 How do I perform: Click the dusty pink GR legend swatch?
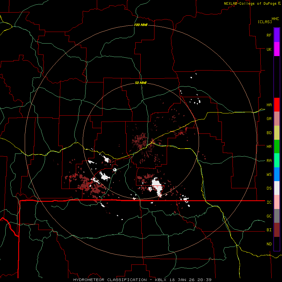(277, 119)
